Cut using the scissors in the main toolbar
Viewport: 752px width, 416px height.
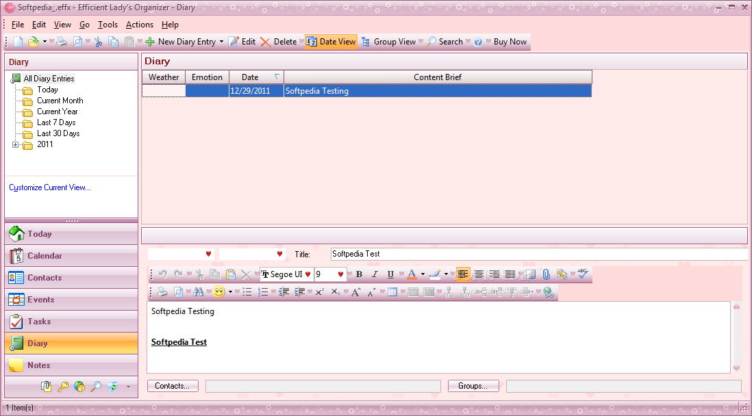click(99, 42)
